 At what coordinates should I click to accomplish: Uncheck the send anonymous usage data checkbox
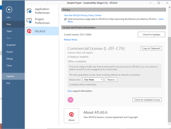(65, 19)
